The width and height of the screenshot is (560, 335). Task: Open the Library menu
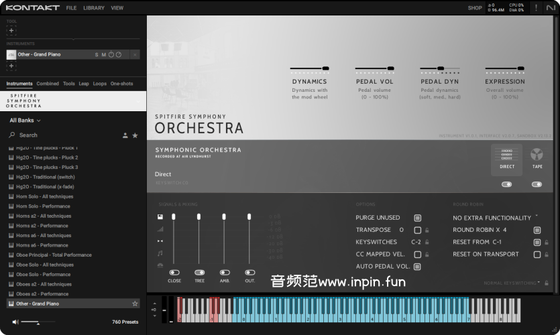(x=94, y=8)
